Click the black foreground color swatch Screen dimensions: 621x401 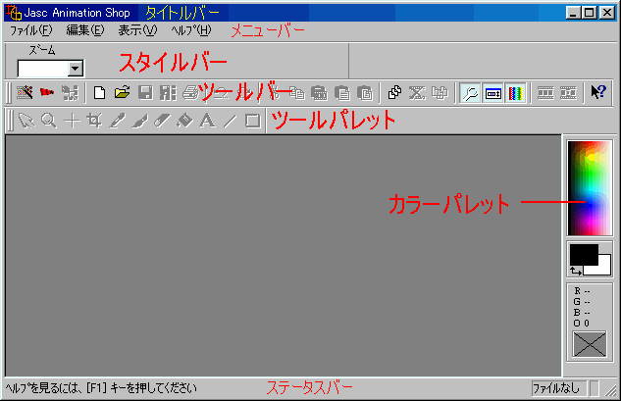pyautogui.click(x=584, y=255)
